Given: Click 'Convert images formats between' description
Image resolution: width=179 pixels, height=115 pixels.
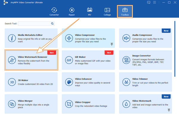Looking at the screenshot, I should tap(148, 62).
